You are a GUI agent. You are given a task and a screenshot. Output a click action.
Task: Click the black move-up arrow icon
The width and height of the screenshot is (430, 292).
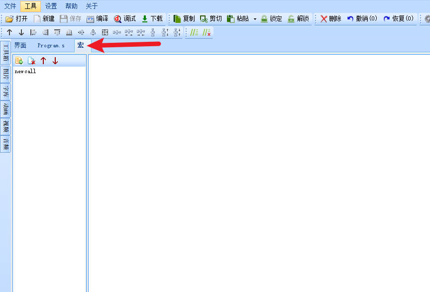(x=9, y=32)
